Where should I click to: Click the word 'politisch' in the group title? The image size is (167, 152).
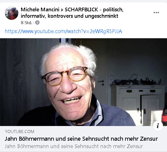(113, 10)
